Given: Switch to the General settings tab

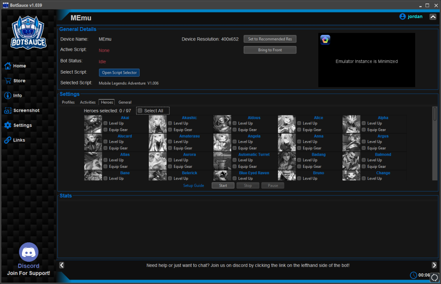Looking at the screenshot, I should click(x=125, y=102).
